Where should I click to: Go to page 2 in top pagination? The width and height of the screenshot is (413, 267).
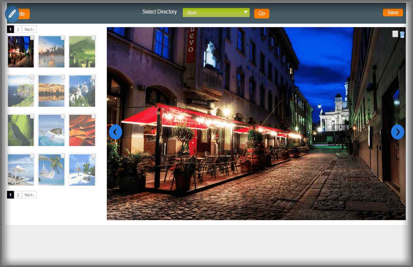[x=18, y=30]
